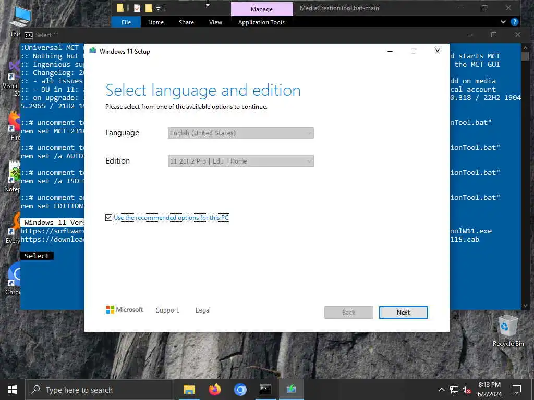The width and height of the screenshot is (534, 400).
Task: Click Explorer help question mark icon
Action: [x=514, y=22]
